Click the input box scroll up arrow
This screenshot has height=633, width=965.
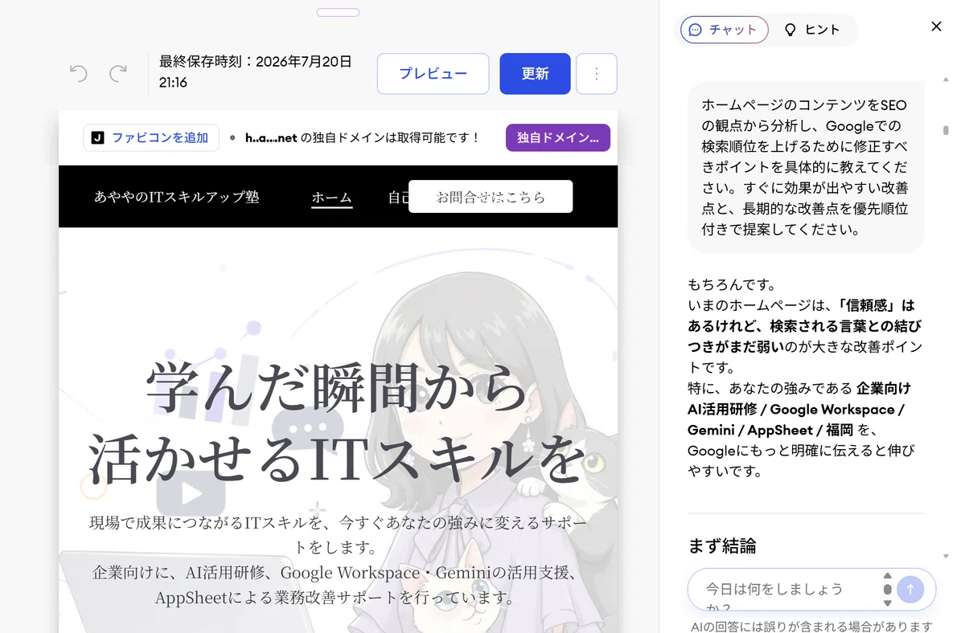(x=887, y=576)
